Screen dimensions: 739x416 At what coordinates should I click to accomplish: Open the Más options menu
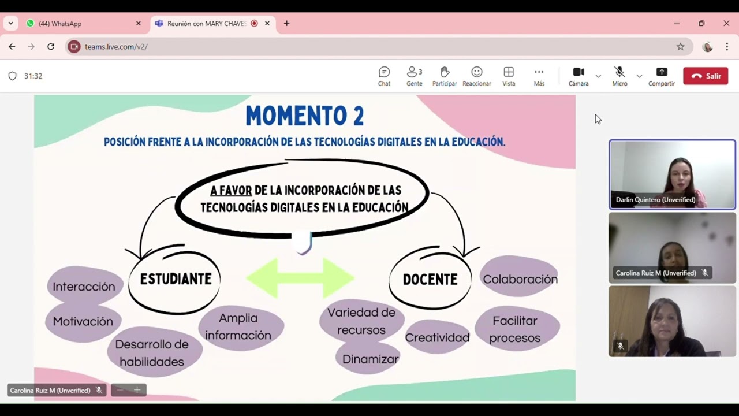pyautogui.click(x=539, y=76)
